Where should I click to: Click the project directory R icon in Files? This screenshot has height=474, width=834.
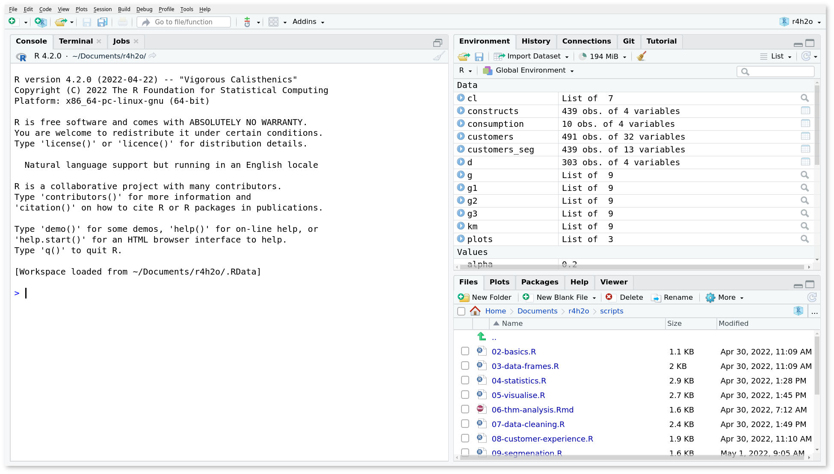coord(798,311)
